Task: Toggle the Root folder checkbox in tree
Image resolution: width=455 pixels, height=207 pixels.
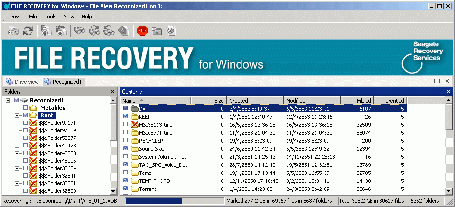Action: tap(26, 115)
